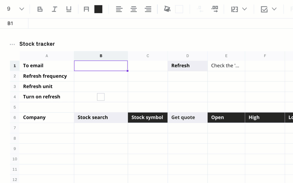Image resolution: width=293 pixels, height=183 pixels.
Task: Click the 'Check the '...' cell
Action: tap(226, 66)
